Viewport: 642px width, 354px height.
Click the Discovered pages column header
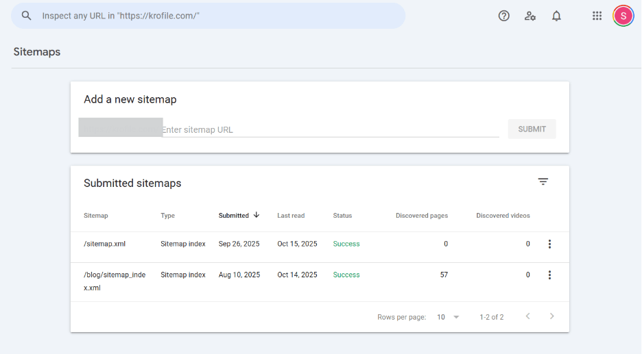tap(421, 216)
